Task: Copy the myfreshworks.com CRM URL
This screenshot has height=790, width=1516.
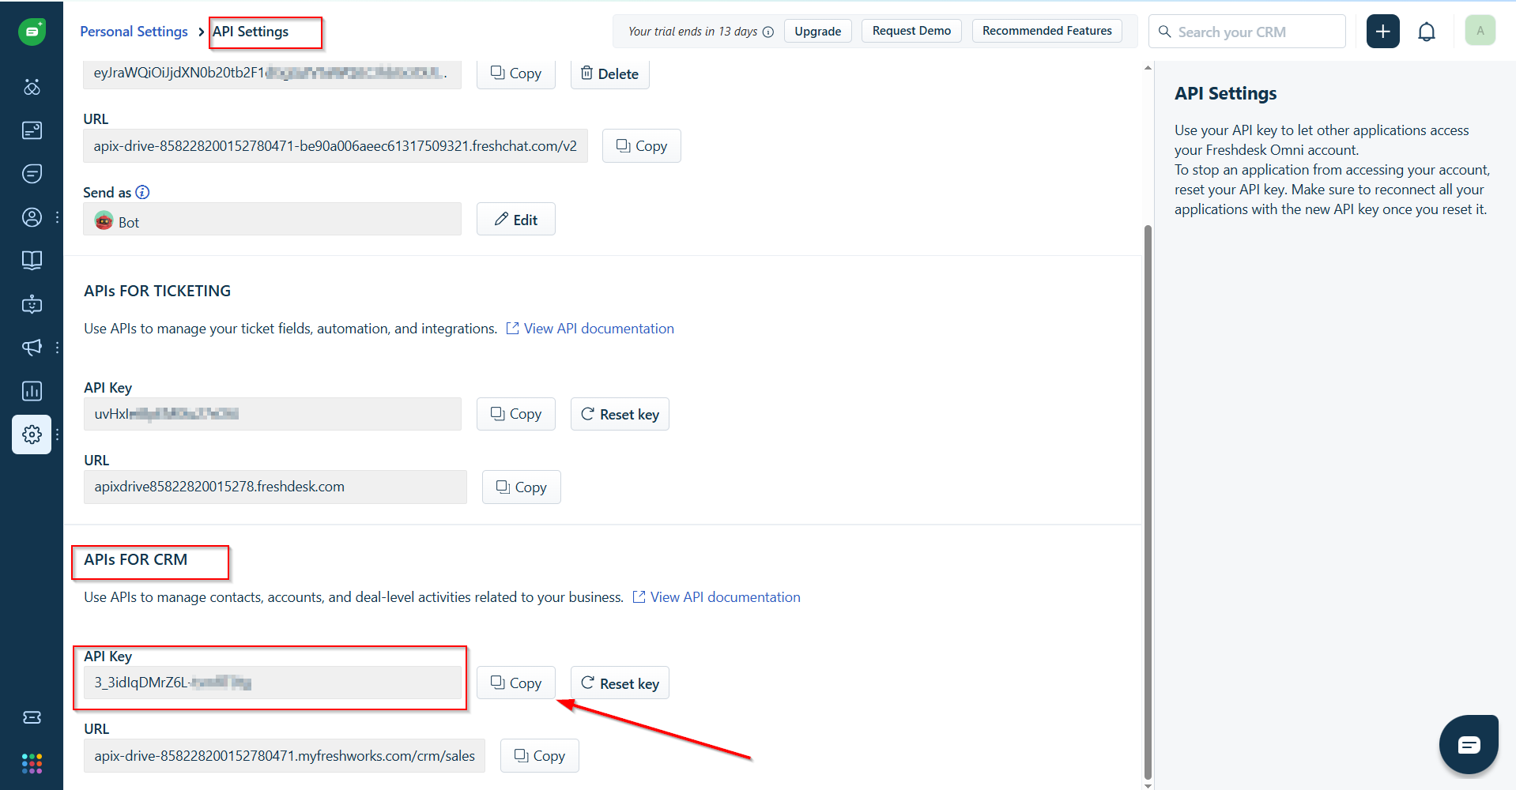Action: (539, 756)
